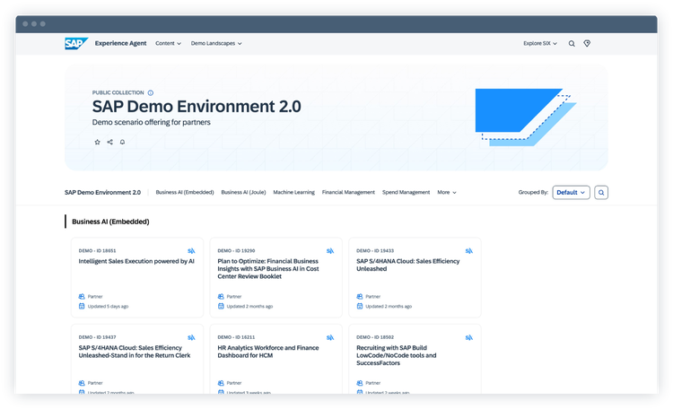Expand the Demo Landscapes menu
The image size is (673, 409).
pyautogui.click(x=216, y=43)
